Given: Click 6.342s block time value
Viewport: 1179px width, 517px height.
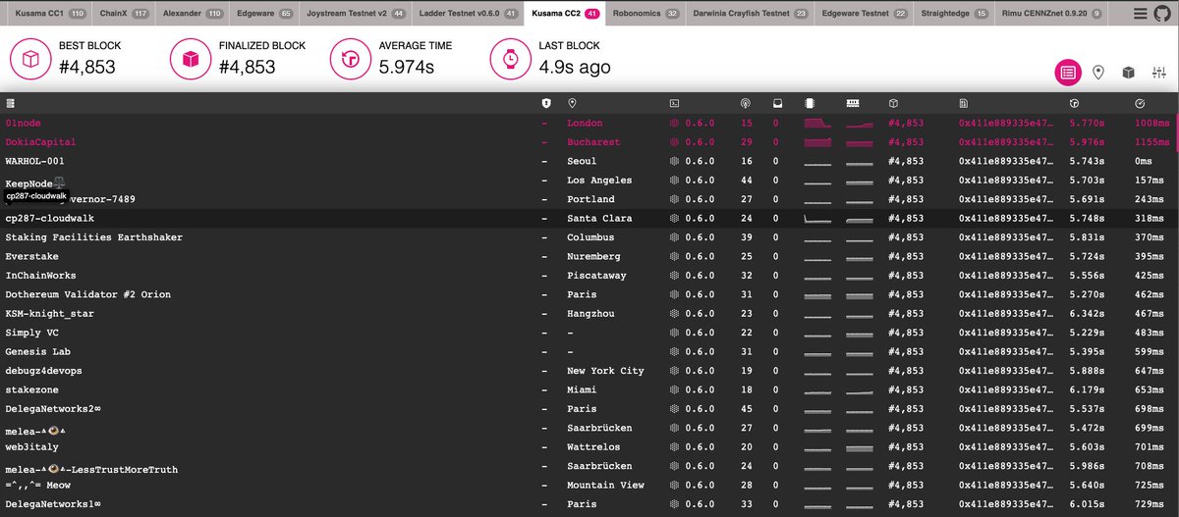Looking at the screenshot, I should click(x=1087, y=314).
